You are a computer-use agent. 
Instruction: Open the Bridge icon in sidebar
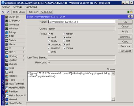point(7,33)
